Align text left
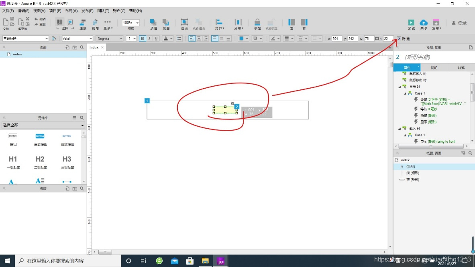Image resolution: width=475 pixels, height=267 pixels. point(192,38)
